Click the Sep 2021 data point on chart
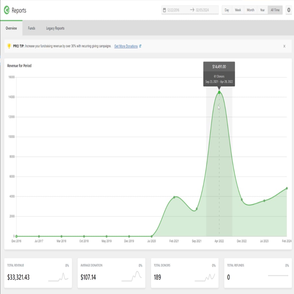Screen dimensions: 294x294 pyautogui.click(x=196, y=209)
